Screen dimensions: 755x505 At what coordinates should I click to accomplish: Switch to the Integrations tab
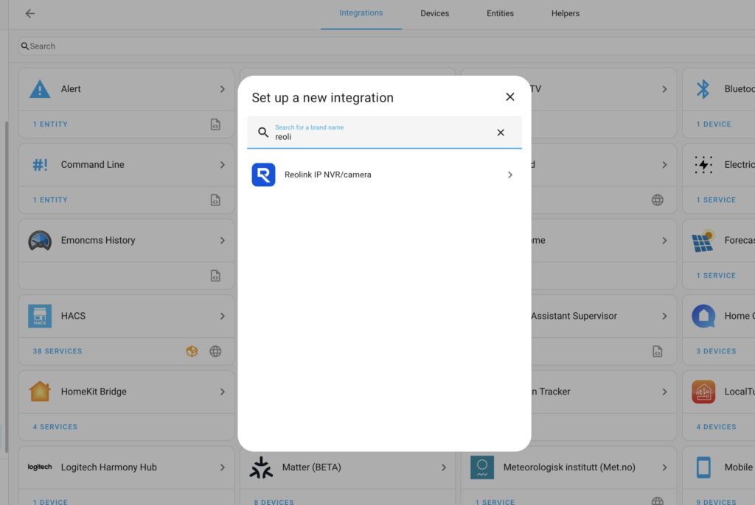[361, 13]
